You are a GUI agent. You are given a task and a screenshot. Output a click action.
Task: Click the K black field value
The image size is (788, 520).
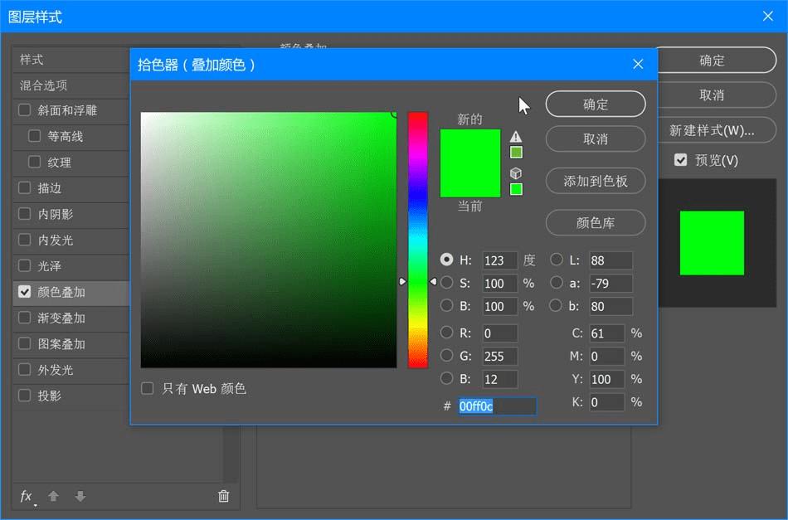(606, 402)
